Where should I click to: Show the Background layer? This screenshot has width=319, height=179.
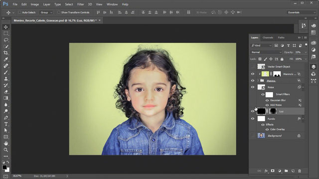pyautogui.click(x=253, y=136)
